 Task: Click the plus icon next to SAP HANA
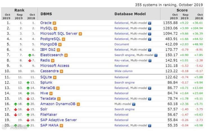[61, 125]
